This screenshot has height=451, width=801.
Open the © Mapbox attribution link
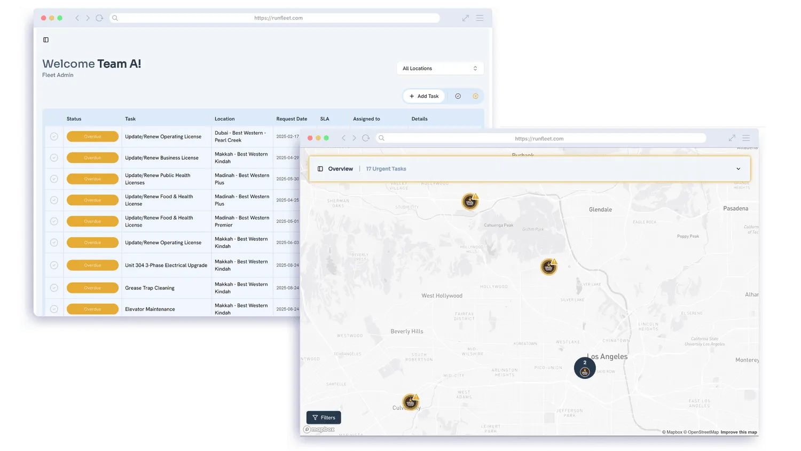click(672, 432)
